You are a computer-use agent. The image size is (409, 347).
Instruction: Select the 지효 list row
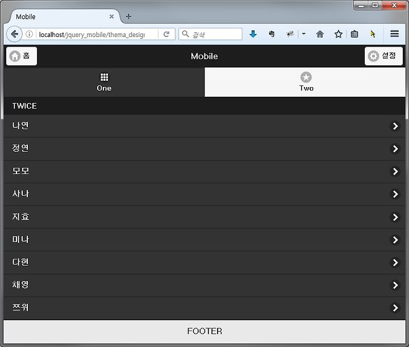204,217
